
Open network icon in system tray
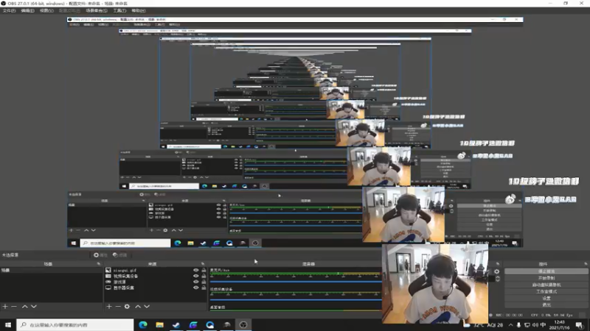pyautogui.click(x=527, y=325)
